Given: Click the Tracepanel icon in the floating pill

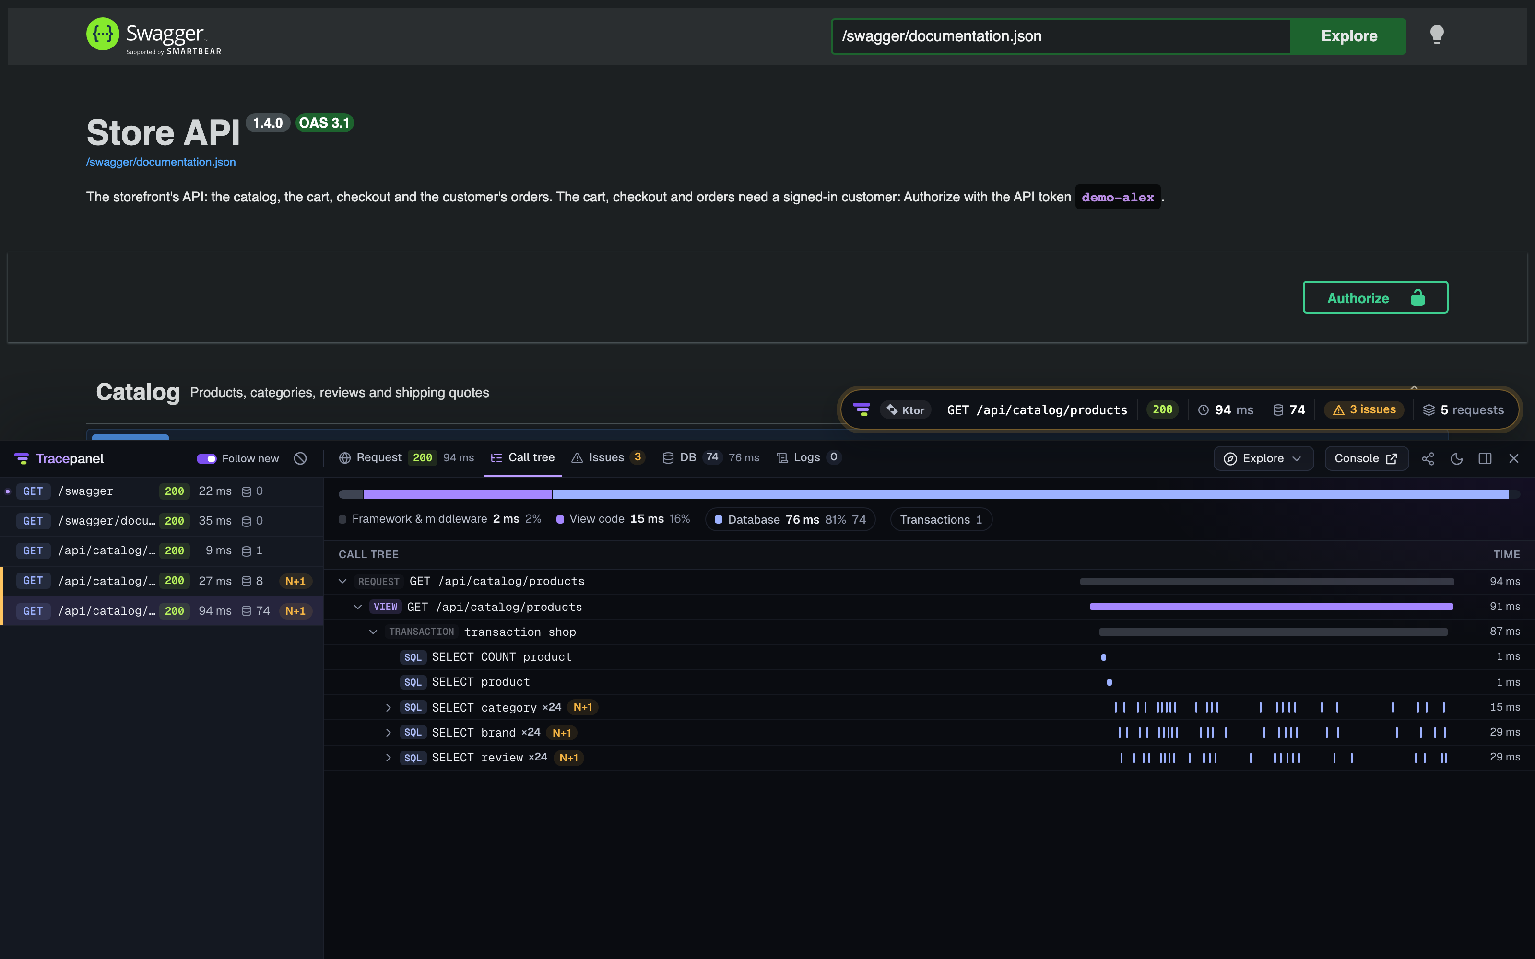Looking at the screenshot, I should [862, 409].
